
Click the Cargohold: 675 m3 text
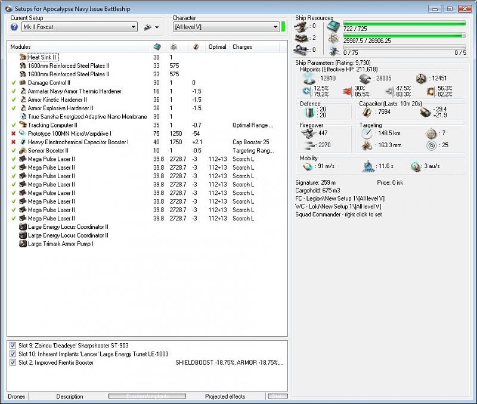click(x=318, y=190)
